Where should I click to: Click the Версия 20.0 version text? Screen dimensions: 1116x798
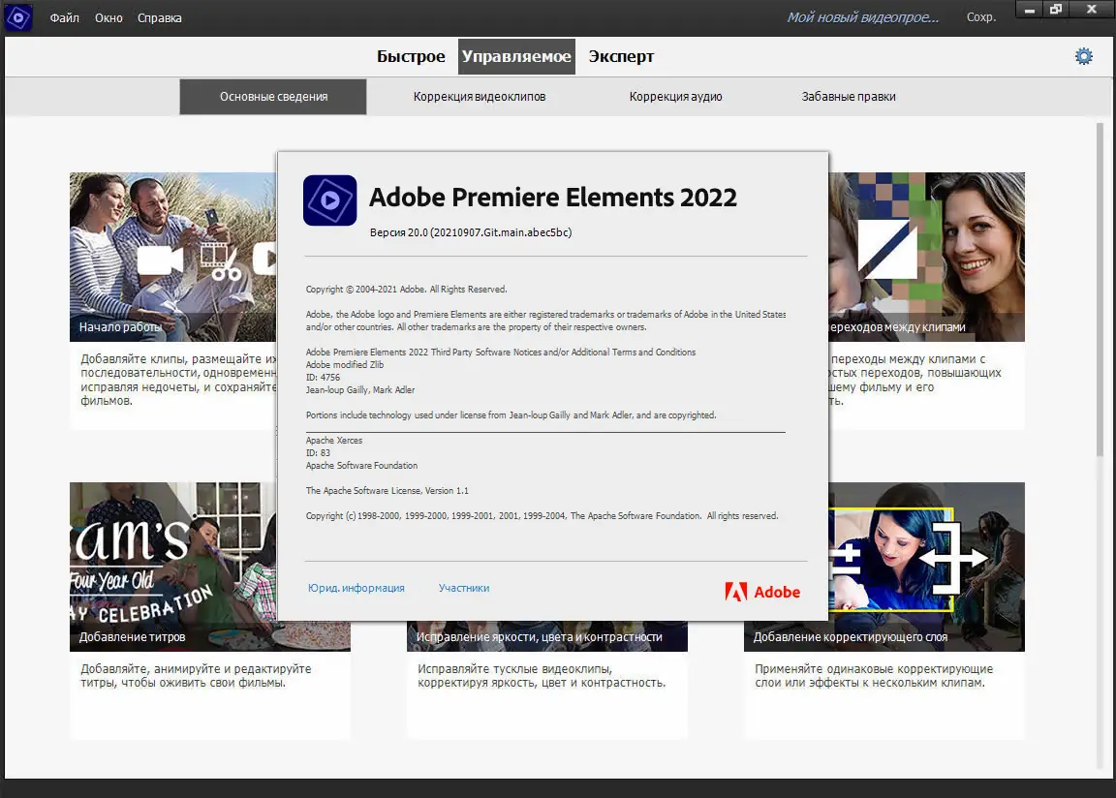[471, 232]
